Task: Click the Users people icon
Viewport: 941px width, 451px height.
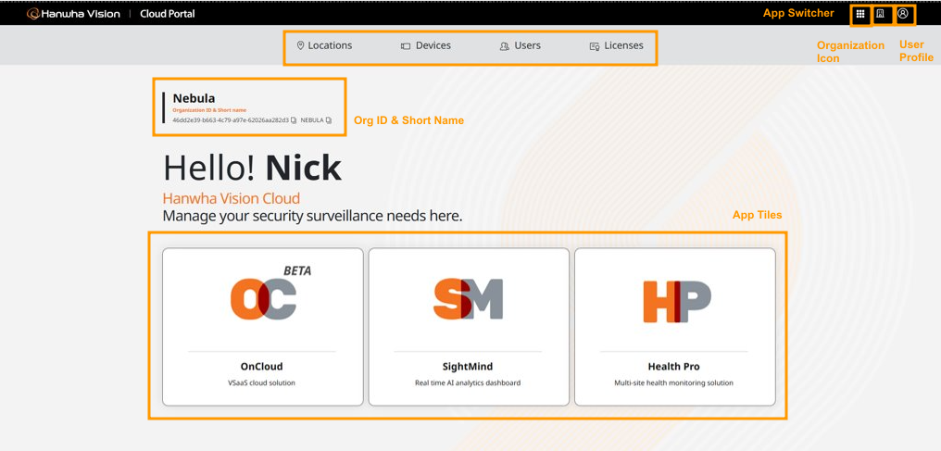Action: coord(505,45)
